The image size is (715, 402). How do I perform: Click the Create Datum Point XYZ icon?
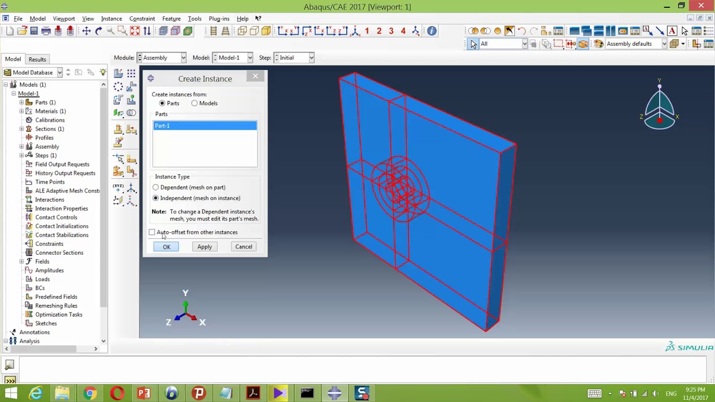118,187
